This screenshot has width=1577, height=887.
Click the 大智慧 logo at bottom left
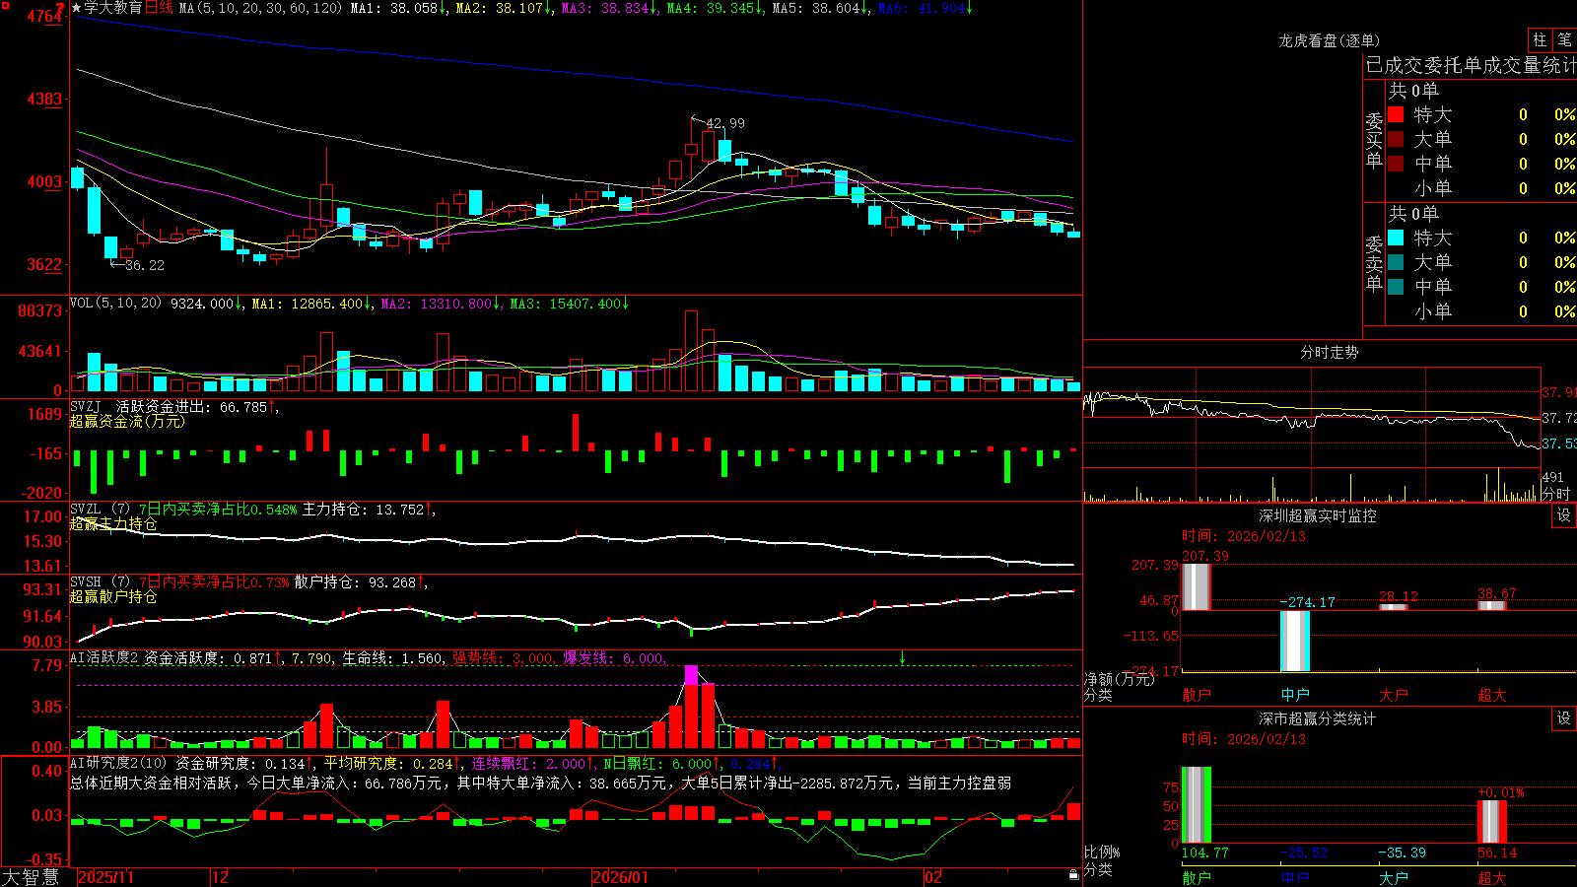coord(30,877)
